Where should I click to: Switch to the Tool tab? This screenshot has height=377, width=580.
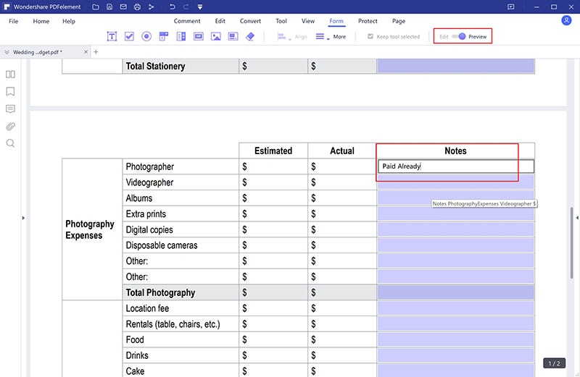(x=281, y=21)
